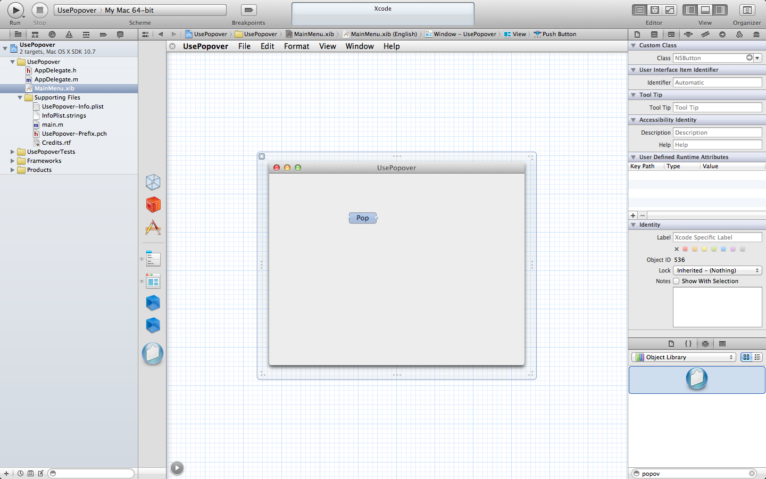Open the Organizer window
Viewport: 766px width, 479px height.
point(747,10)
